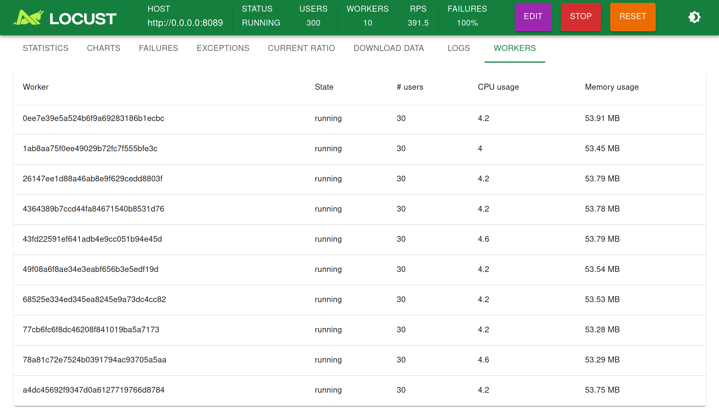719x418 pixels.
Task: Click the Worker column header
Action: point(36,87)
